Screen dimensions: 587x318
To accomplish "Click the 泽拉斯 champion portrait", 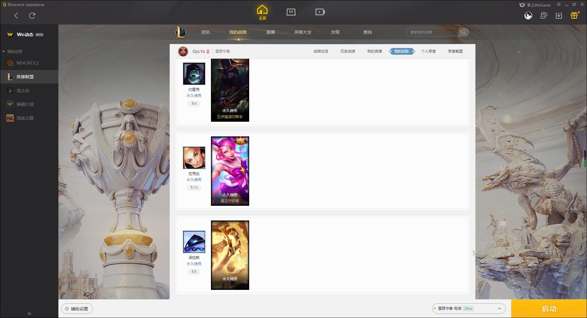I will (x=194, y=242).
